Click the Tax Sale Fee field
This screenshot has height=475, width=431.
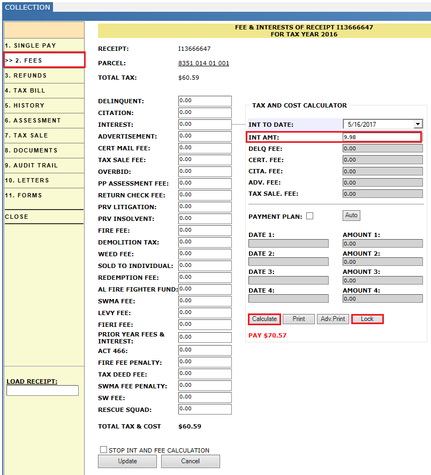click(x=205, y=159)
